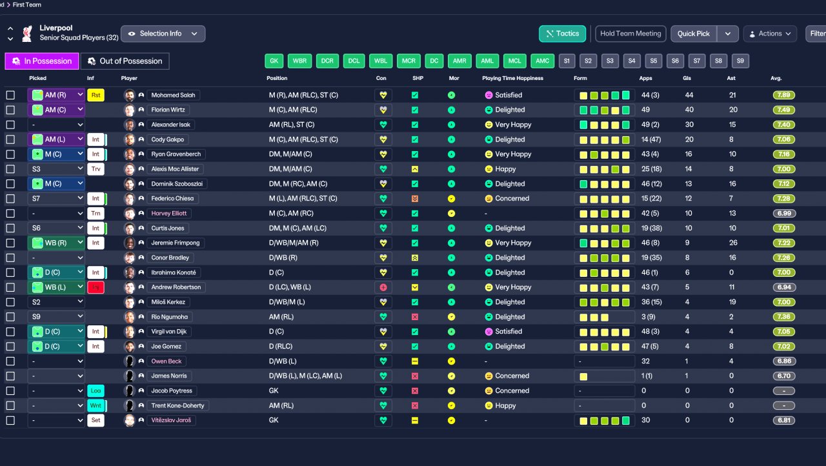Click the red Inj badge for Andrew Robertson
The height and width of the screenshot is (466, 826).
(96, 287)
